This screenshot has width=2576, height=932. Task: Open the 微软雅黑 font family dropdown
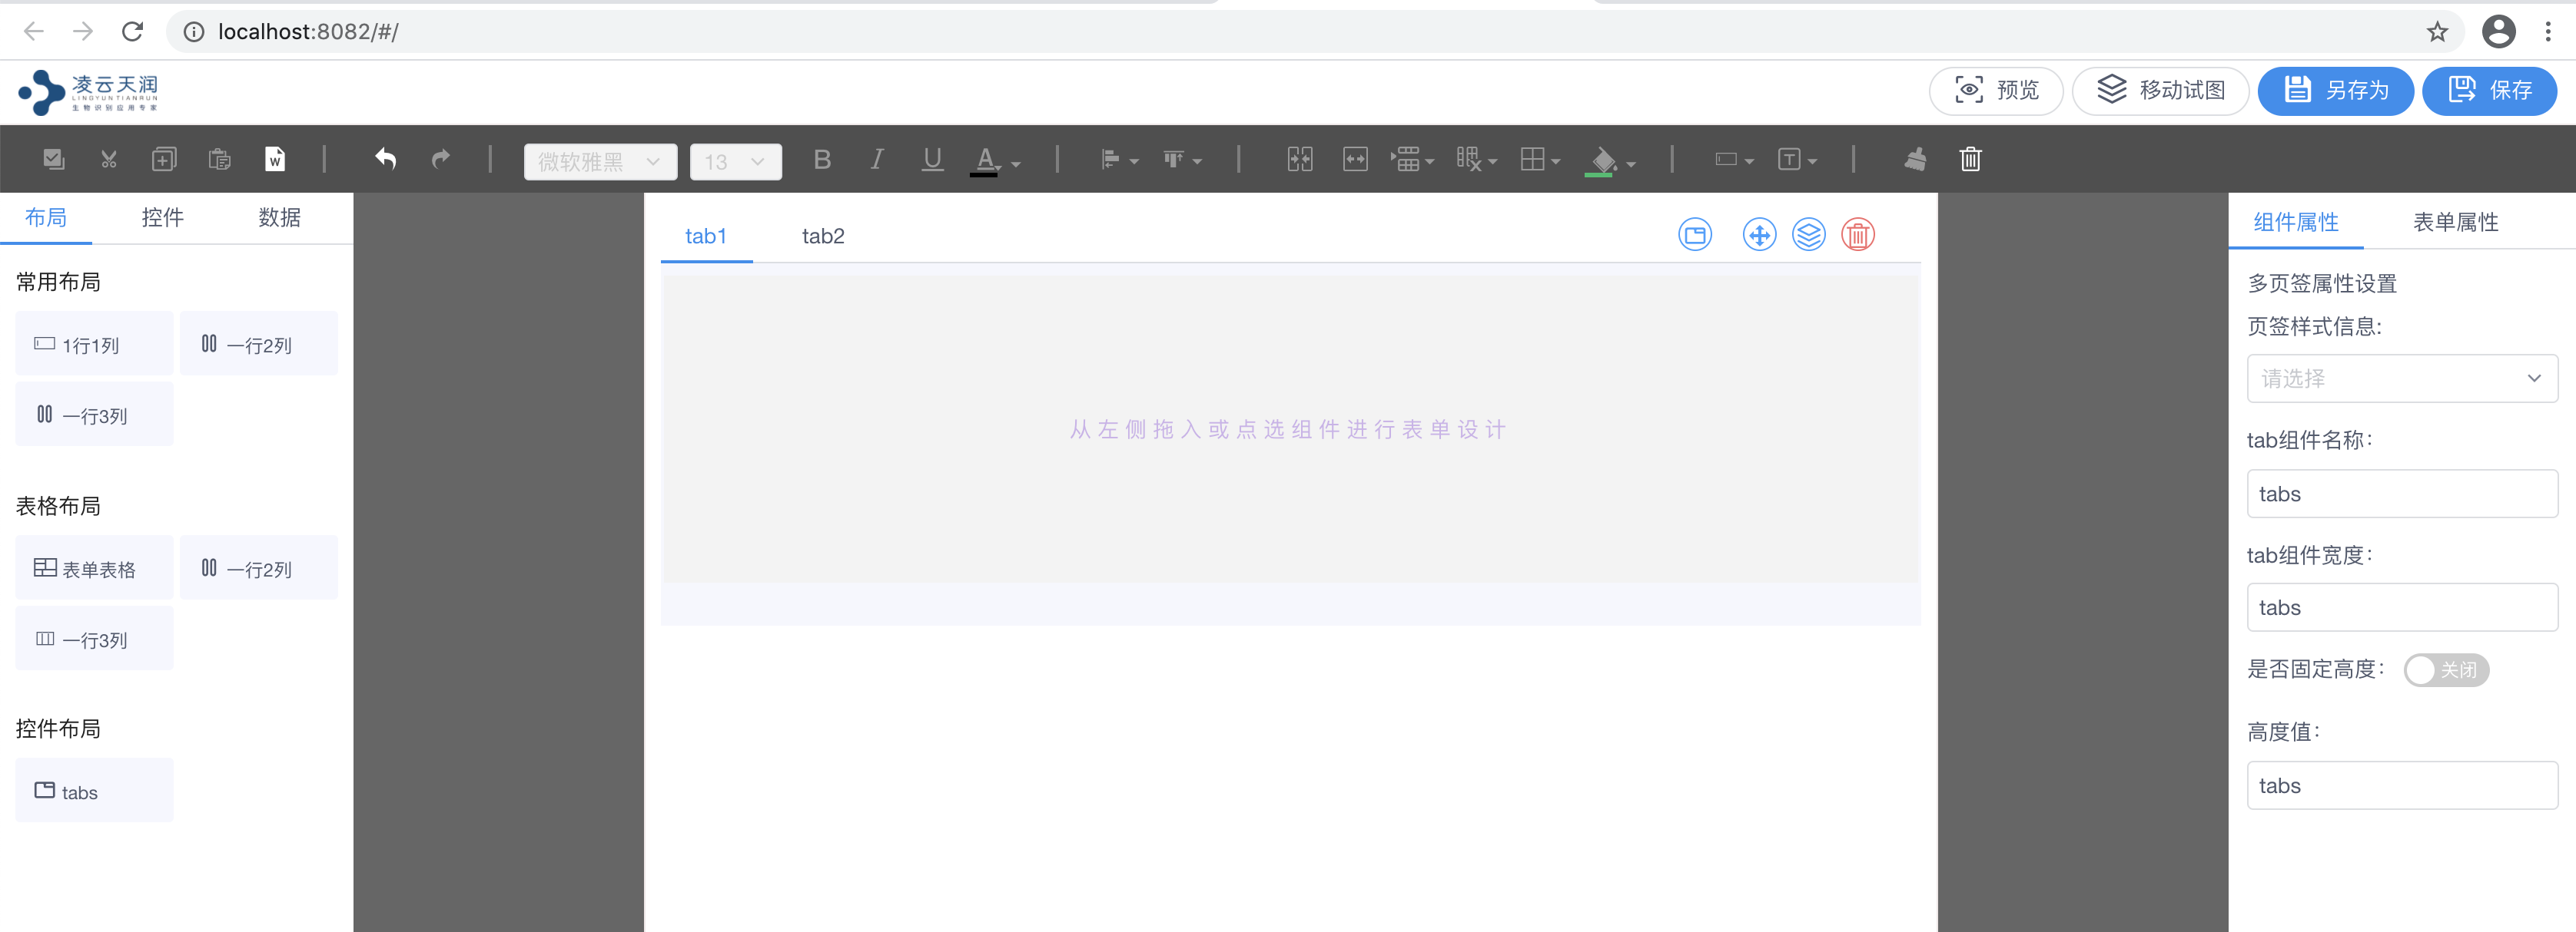pos(600,162)
